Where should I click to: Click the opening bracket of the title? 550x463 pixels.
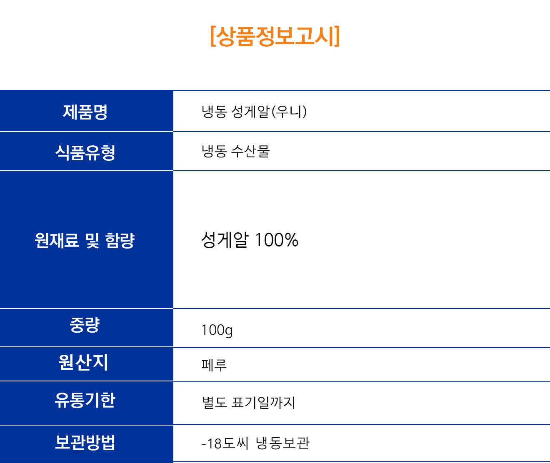[x=213, y=37]
